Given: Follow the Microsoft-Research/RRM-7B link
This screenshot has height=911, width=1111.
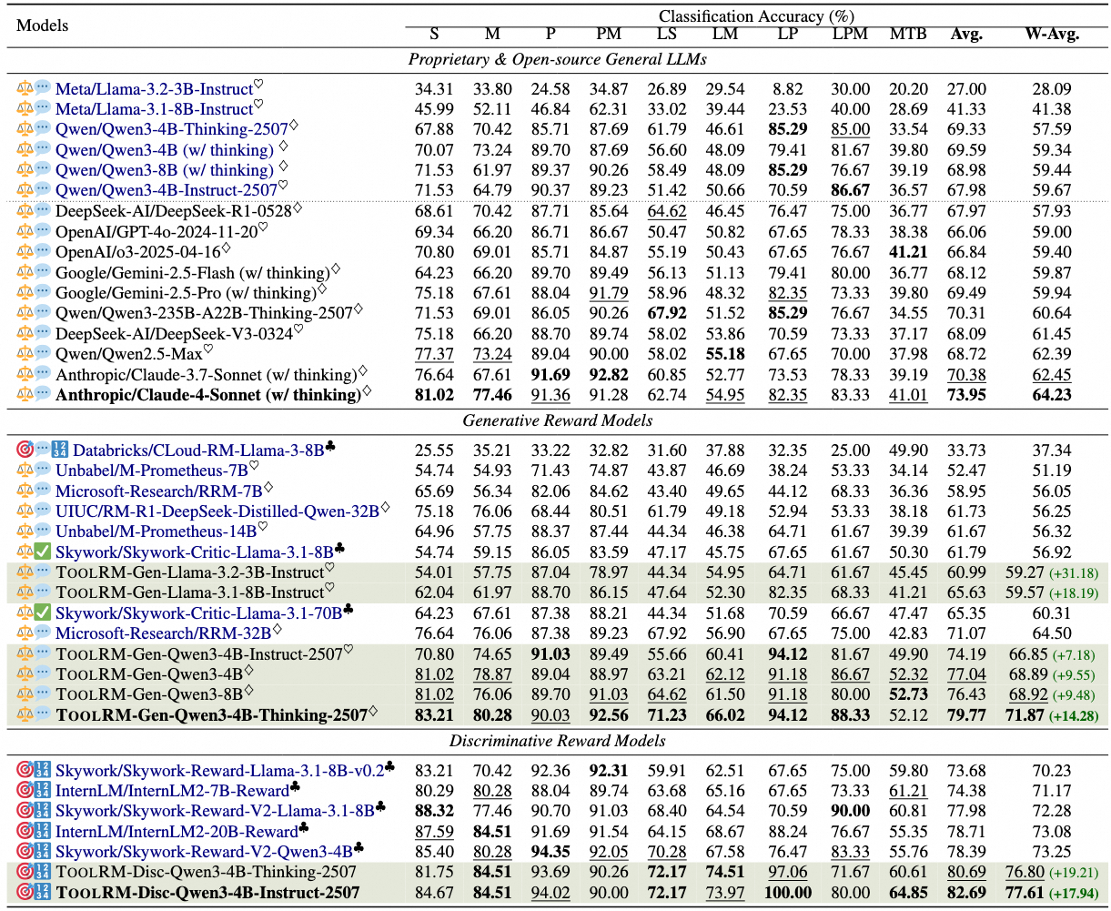Looking at the screenshot, I should (158, 491).
